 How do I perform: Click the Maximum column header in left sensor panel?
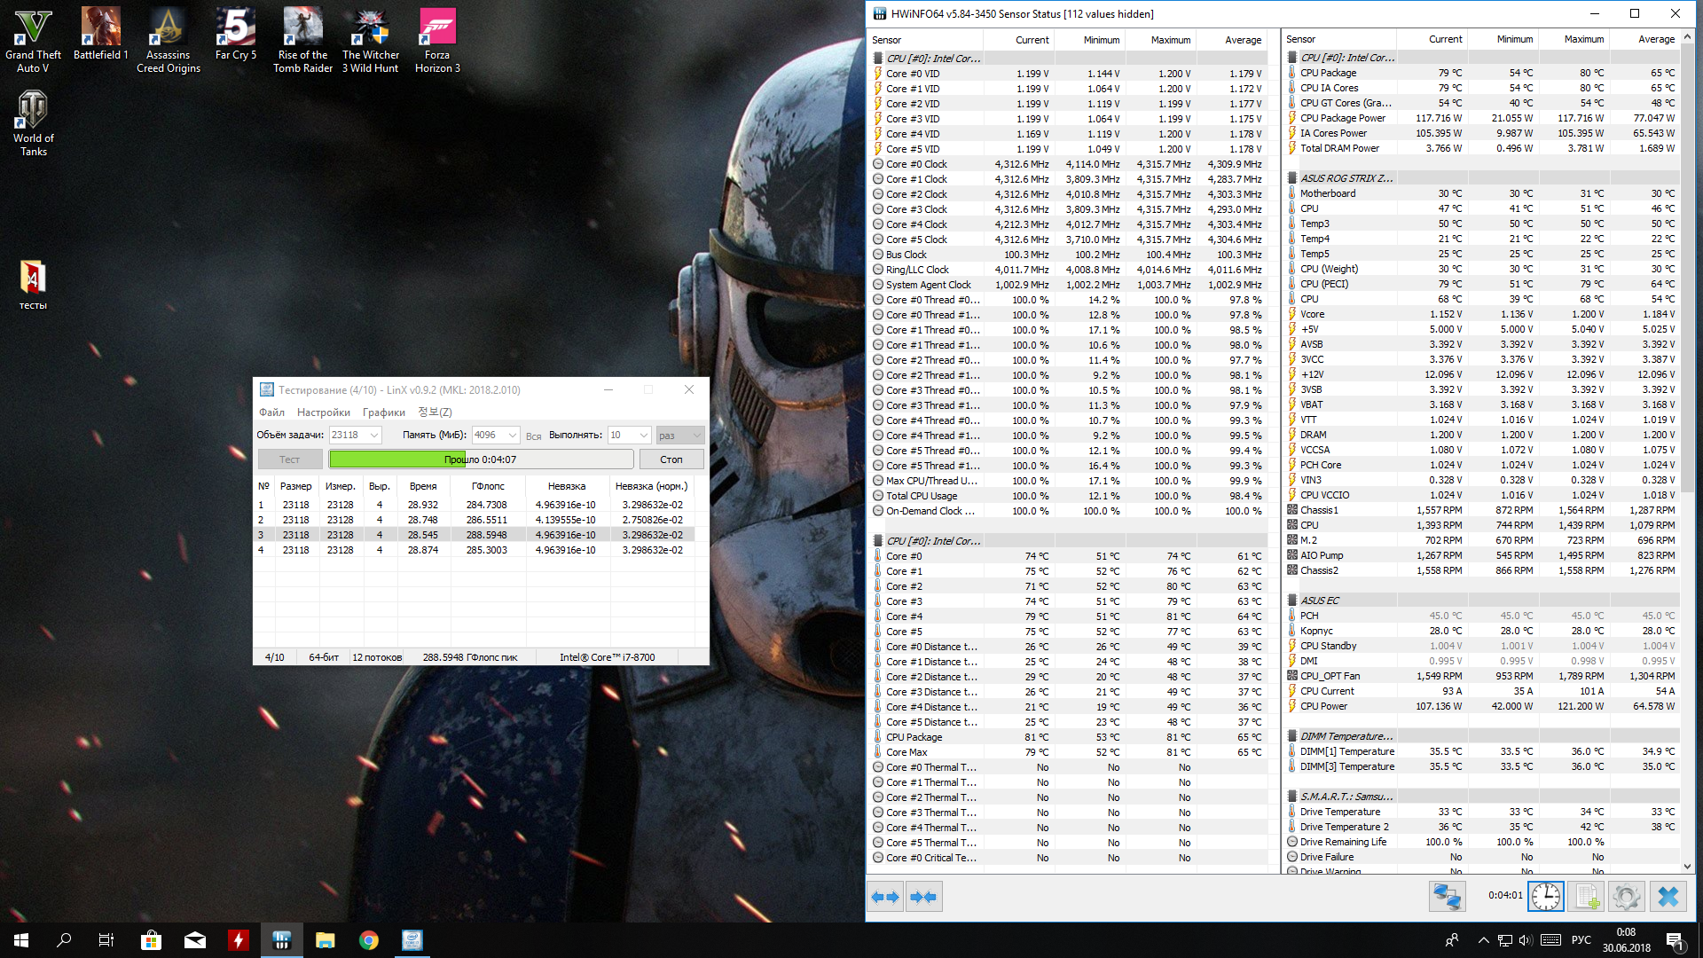[1170, 40]
